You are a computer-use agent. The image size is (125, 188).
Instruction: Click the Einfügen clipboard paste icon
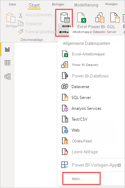coord(11,18)
